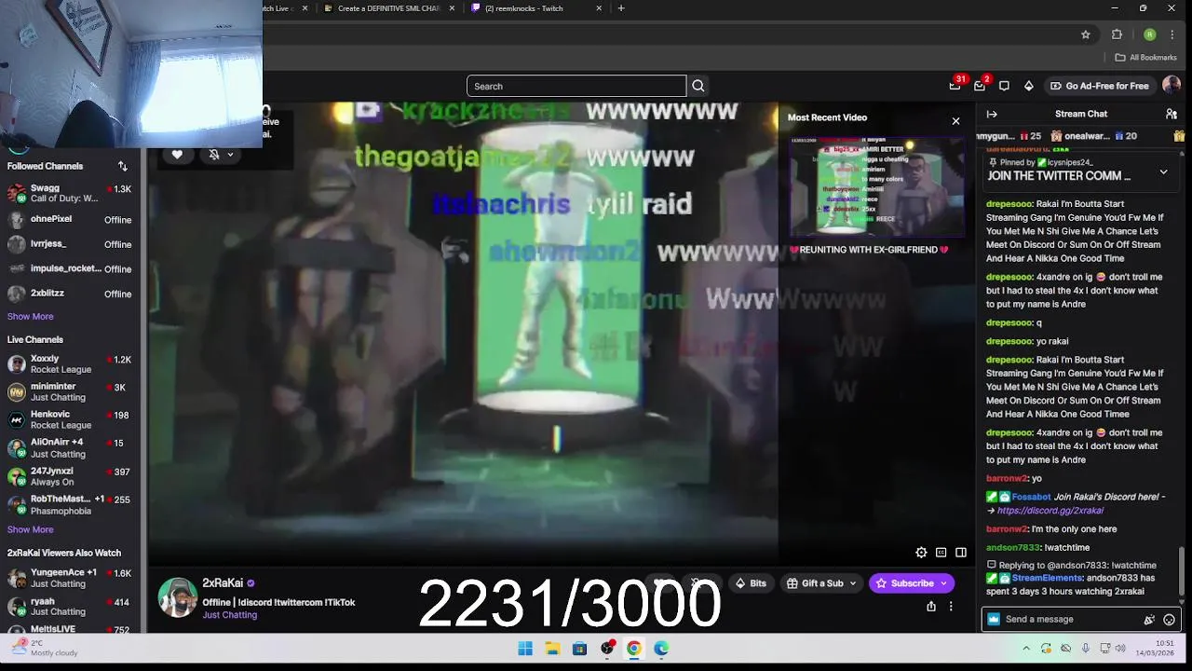Open ryaah Just Chatting channel
Screen dimensions: 1192x671
point(71,607)
